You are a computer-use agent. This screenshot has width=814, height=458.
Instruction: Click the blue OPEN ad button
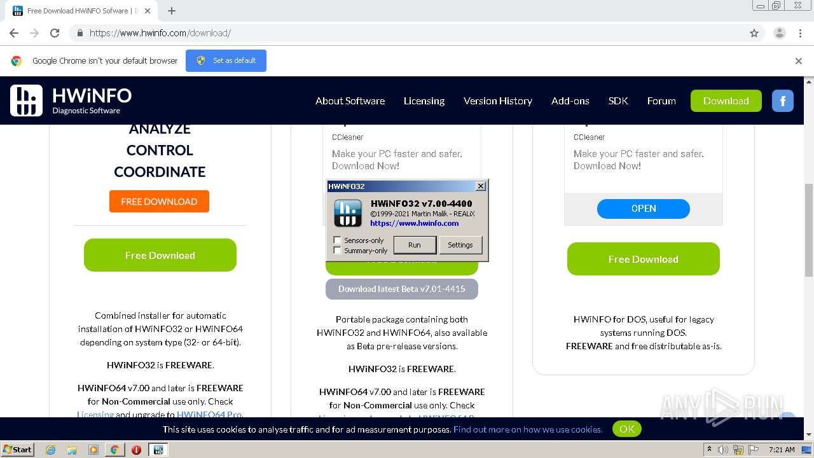(x=644, y=209)
